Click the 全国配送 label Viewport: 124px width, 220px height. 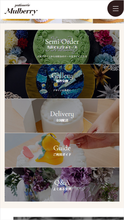click(x=62, y=120)
